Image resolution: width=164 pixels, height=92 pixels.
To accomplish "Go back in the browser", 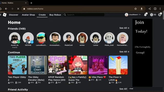I will pyautogui.click(x=6, y=9).
